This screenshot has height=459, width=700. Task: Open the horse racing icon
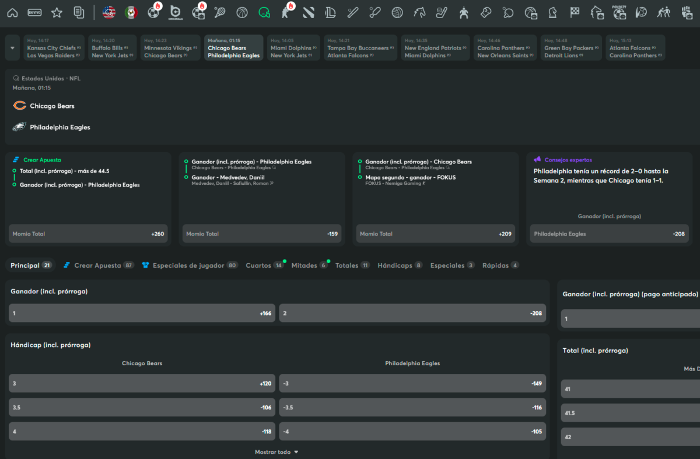click(x=419, y=12)
